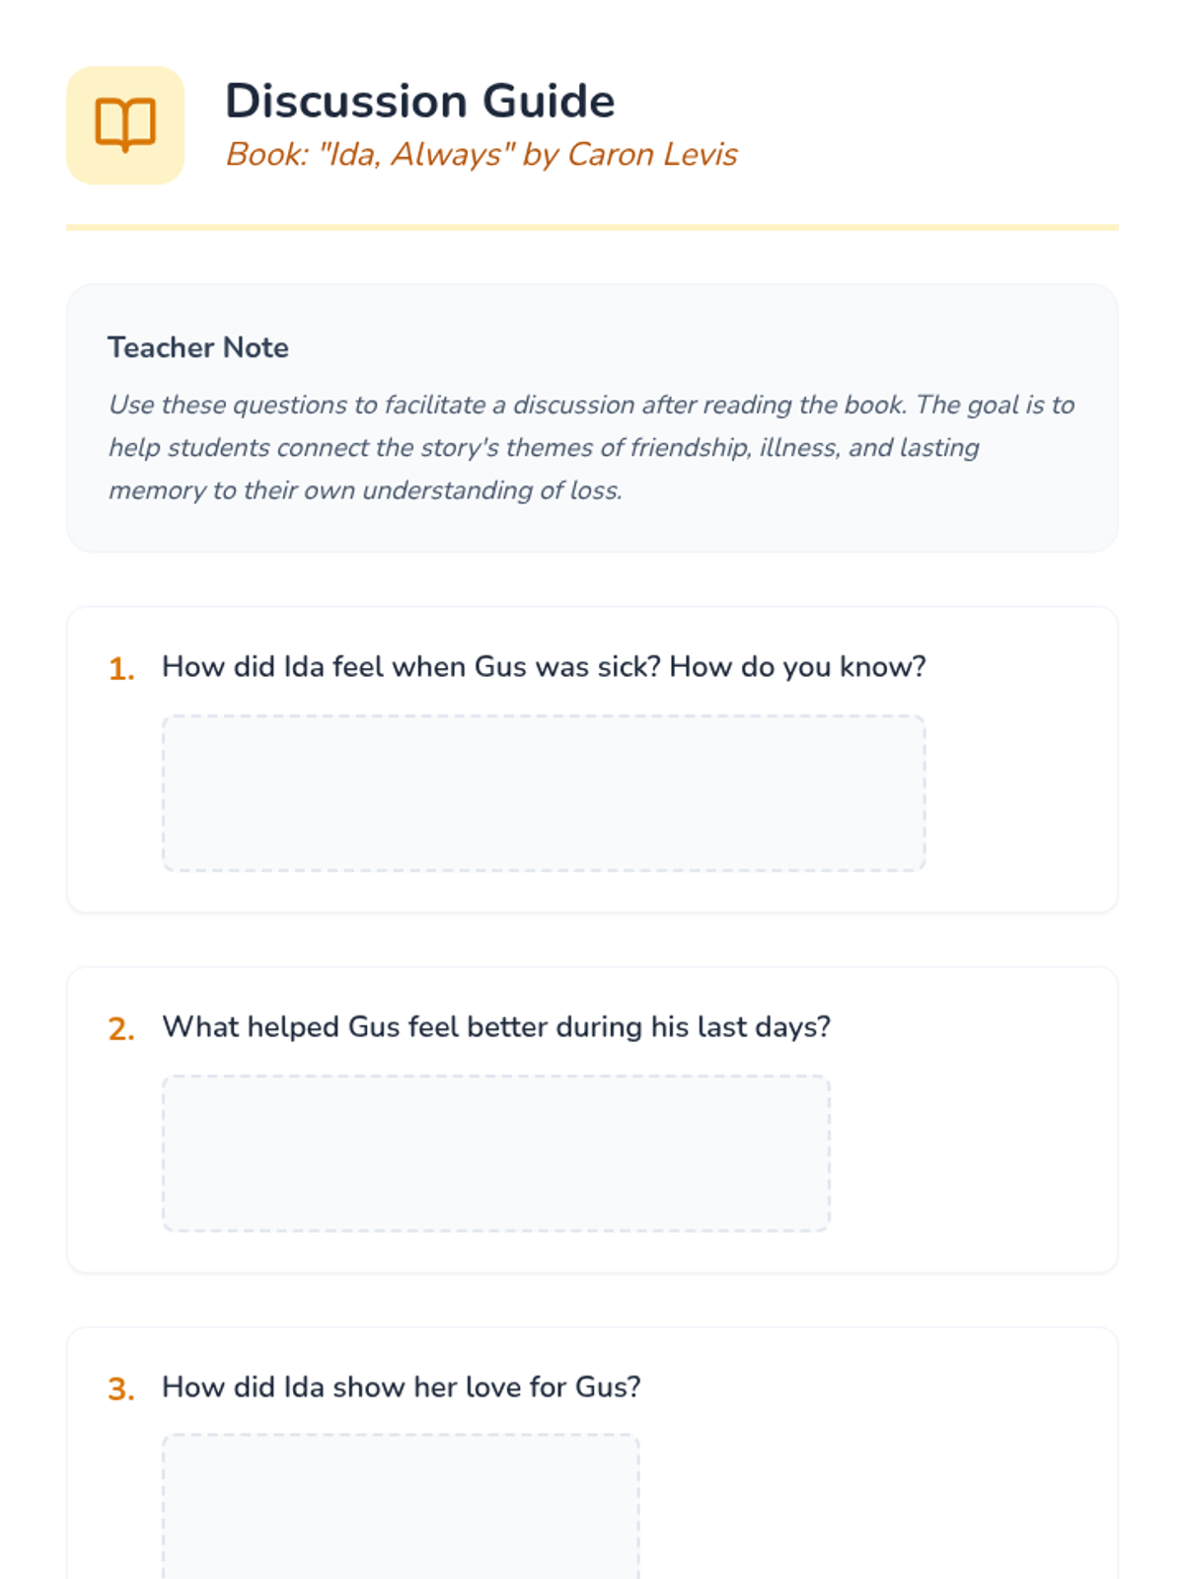Click the orange number 1 marker
This screenshot has width=1184, height=1579.
(121, 669)
